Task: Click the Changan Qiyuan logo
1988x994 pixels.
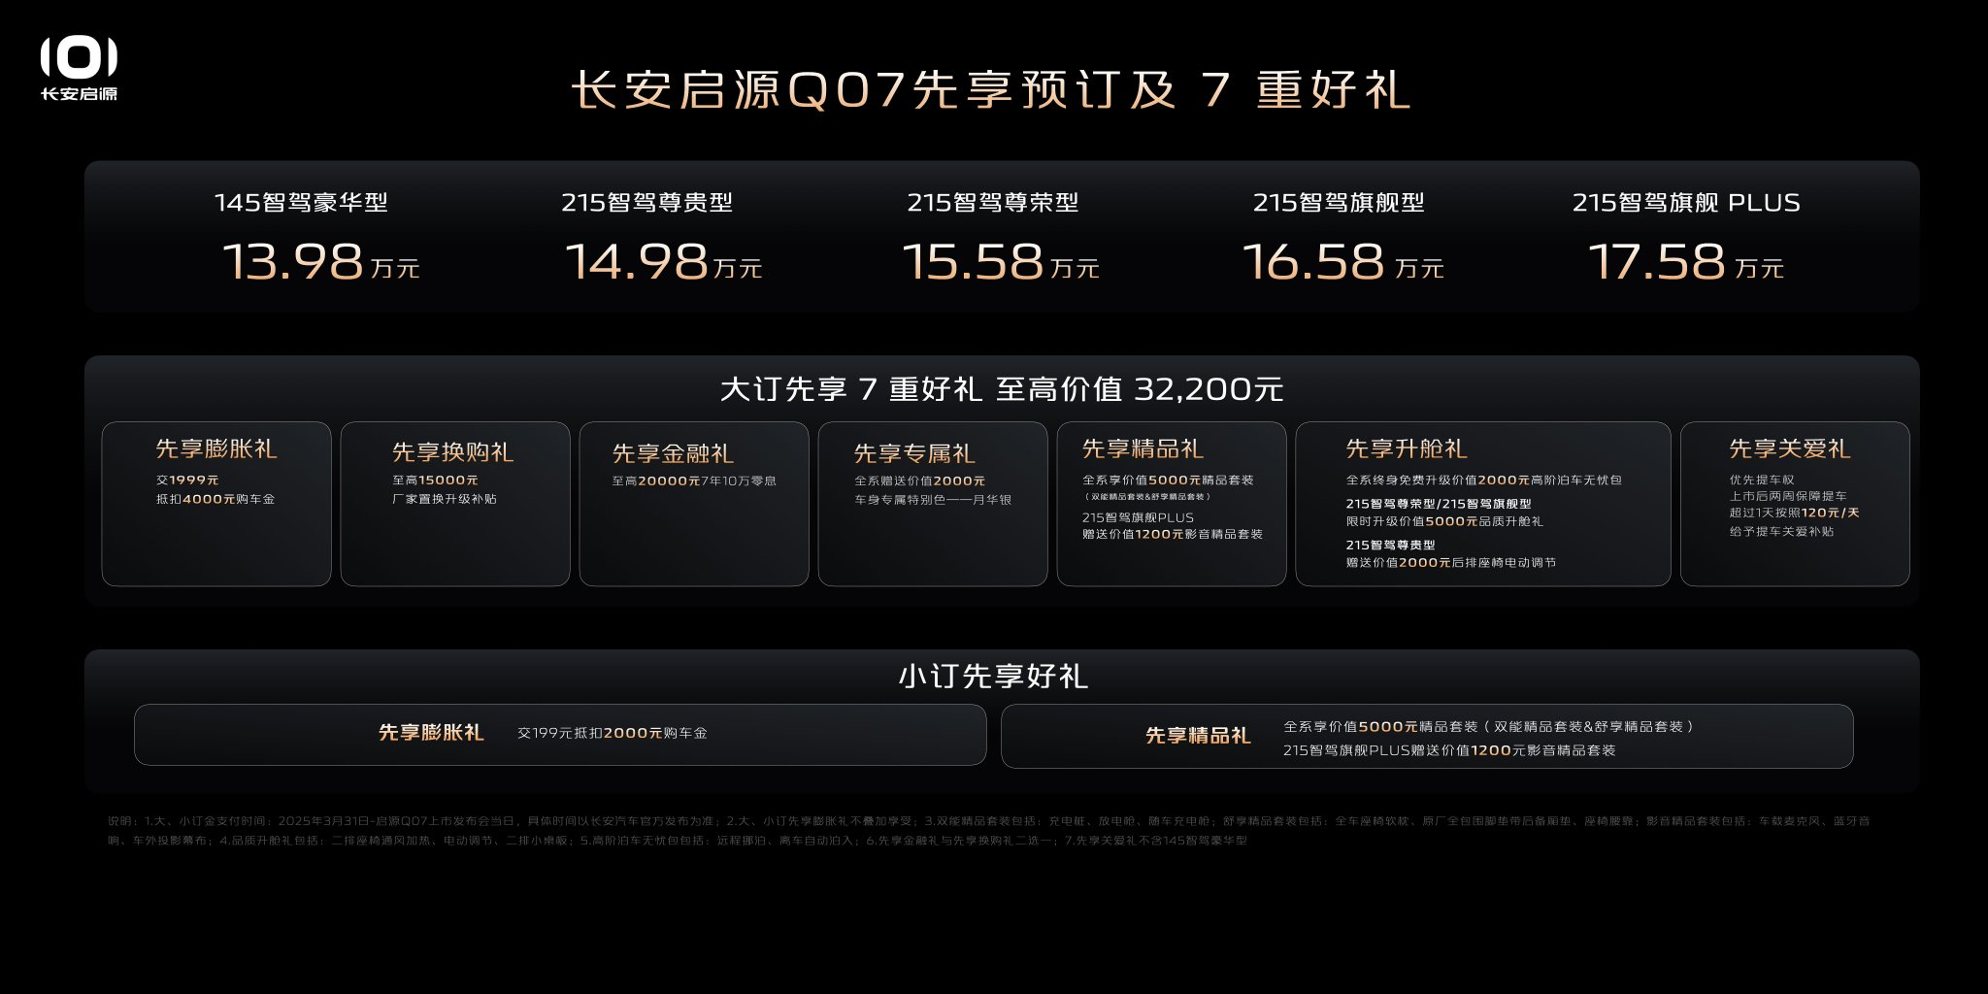Action: (79, 69)
